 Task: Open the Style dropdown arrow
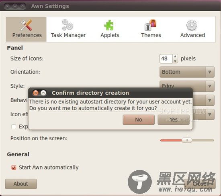coord(210,86)
